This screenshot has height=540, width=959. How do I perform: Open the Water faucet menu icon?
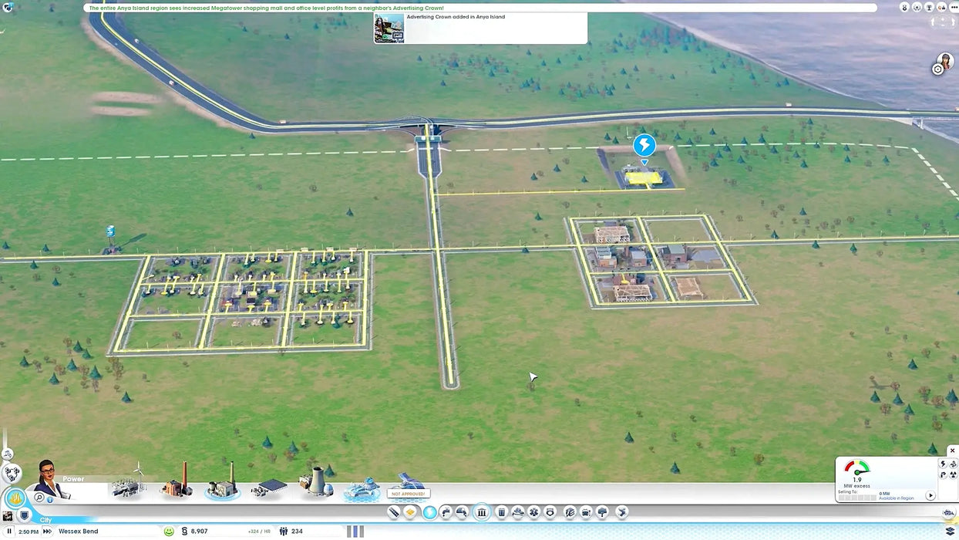point(446,512)
